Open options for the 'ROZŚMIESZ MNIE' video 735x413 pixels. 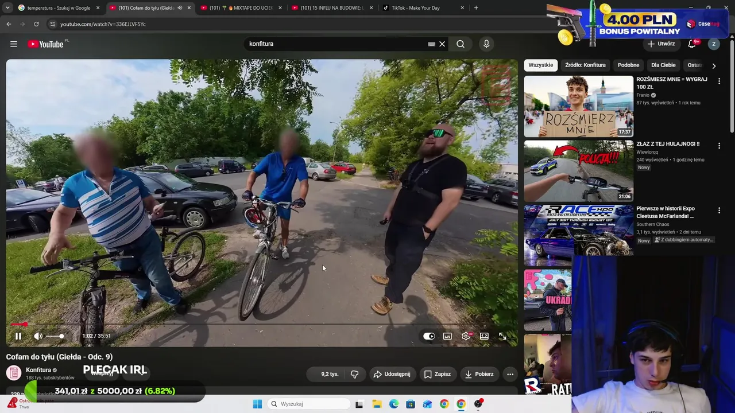[x=719, y=81]
